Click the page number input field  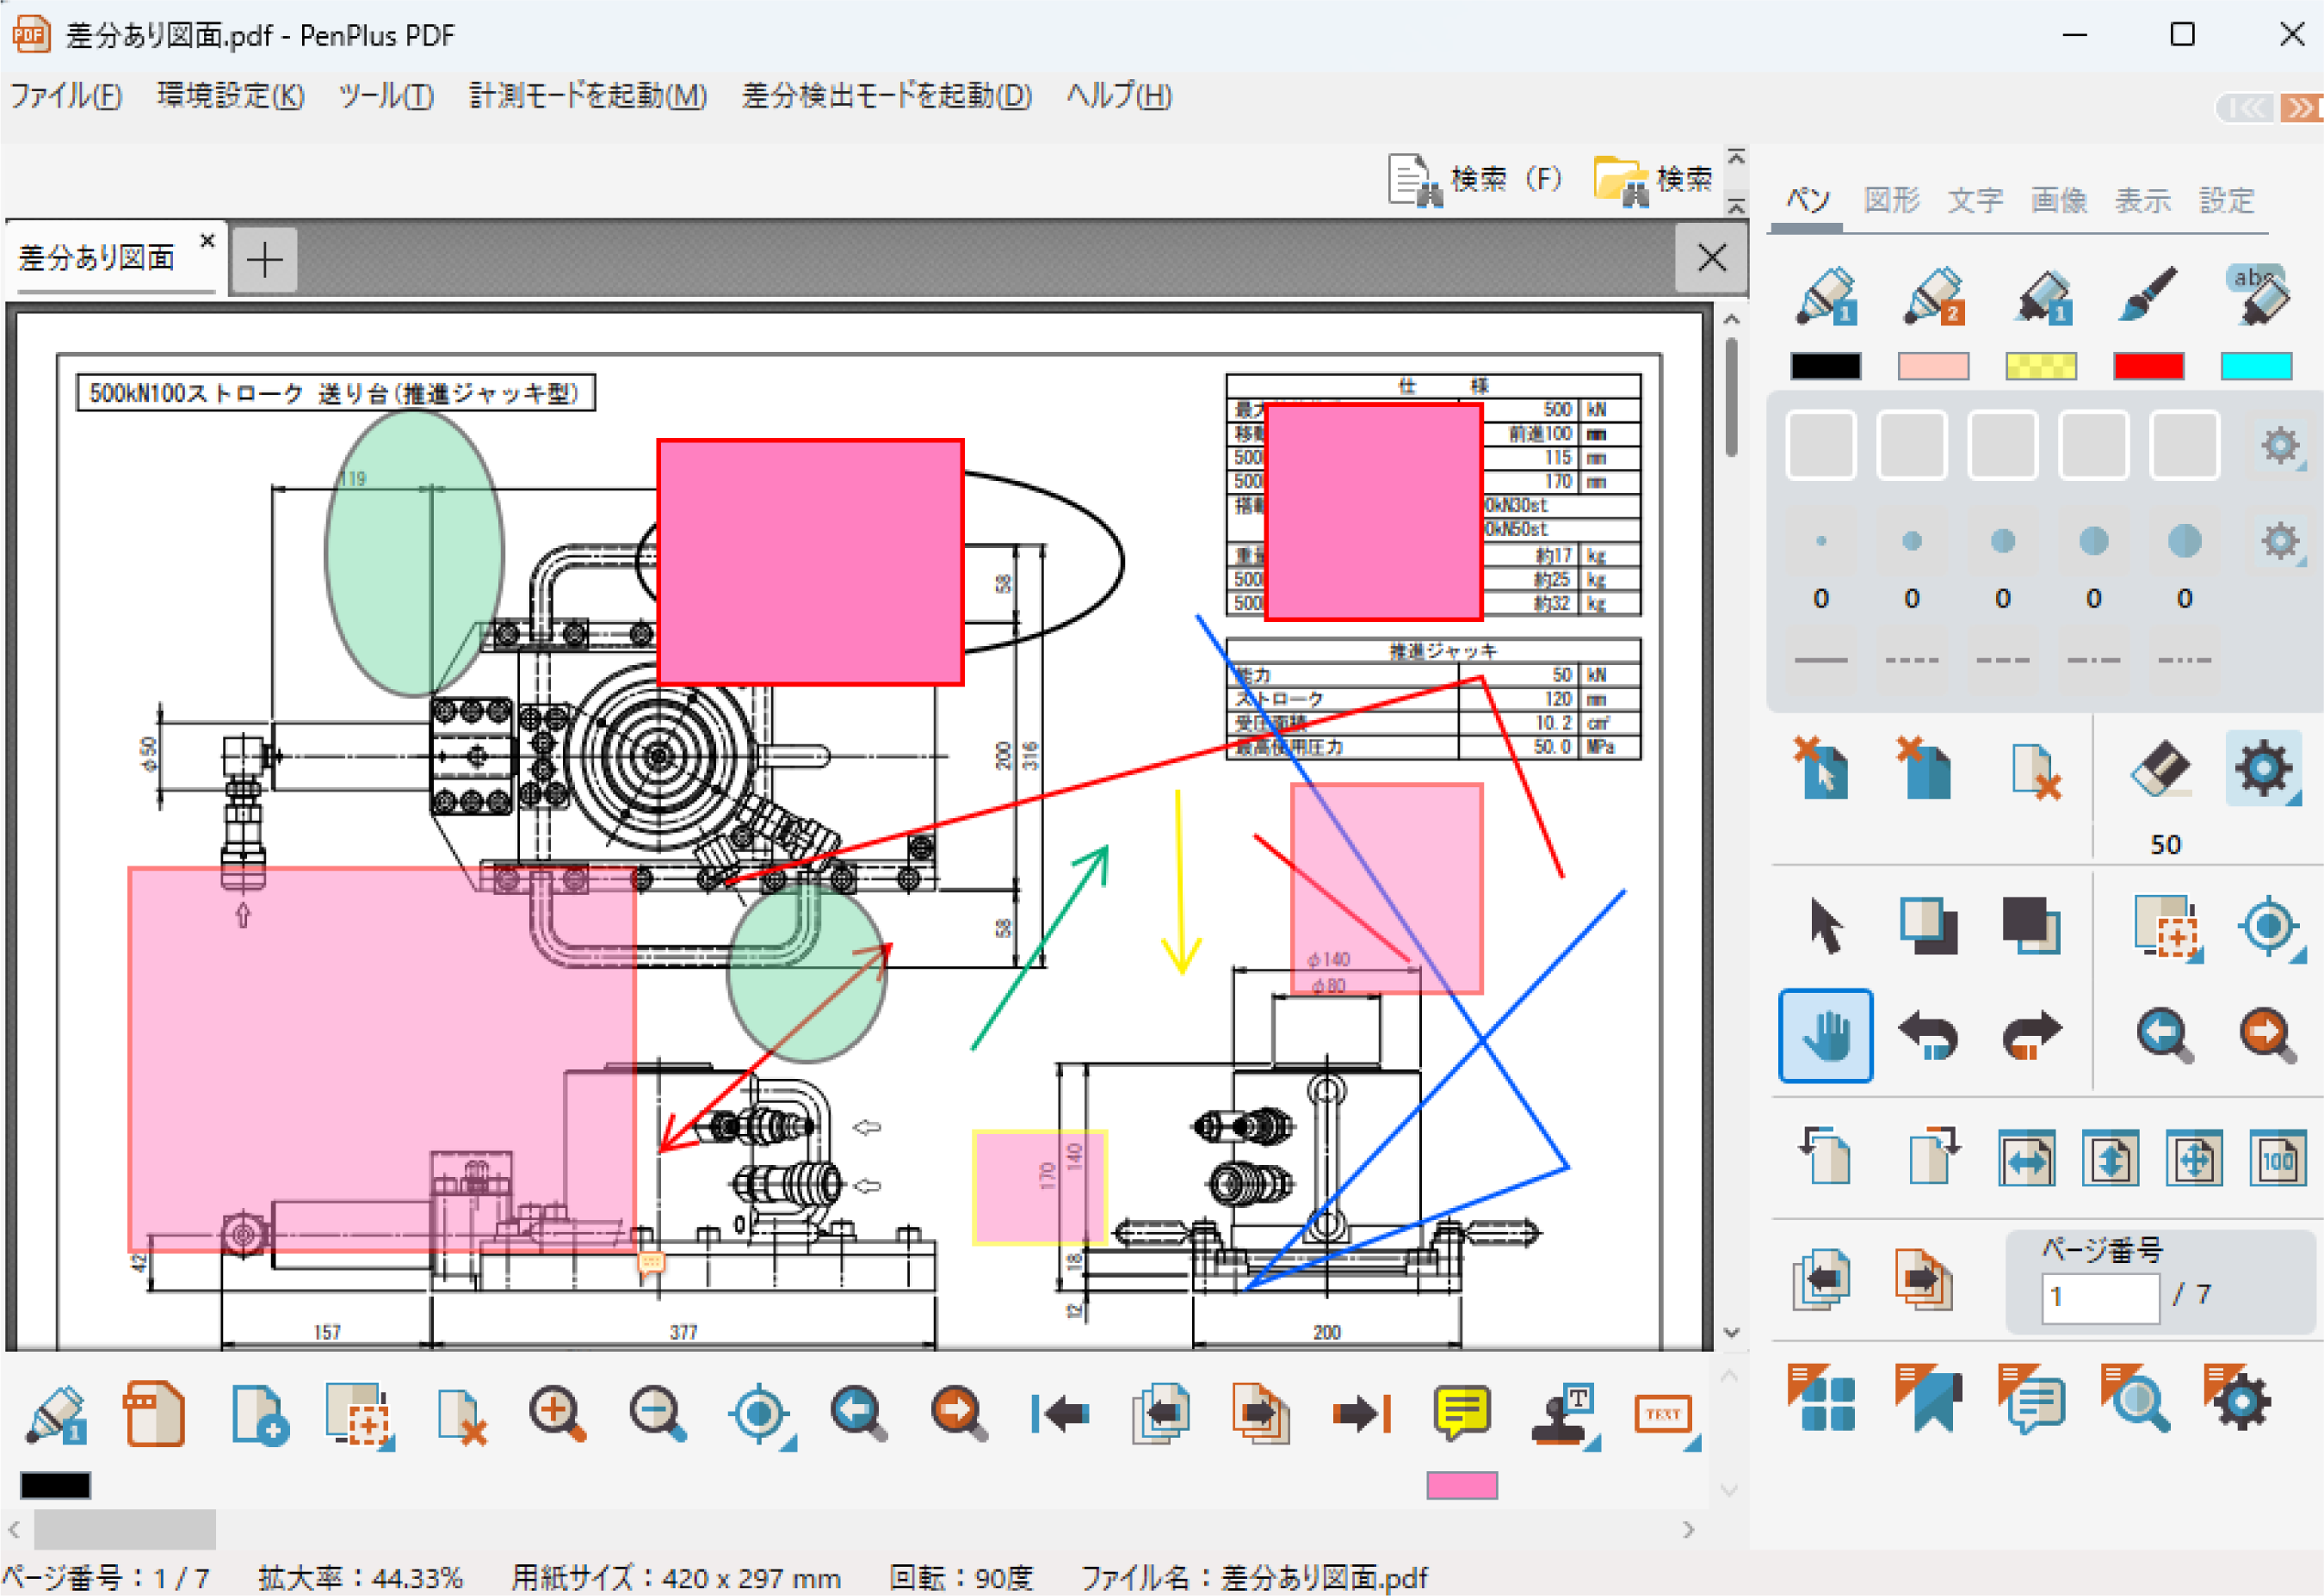click(x=2100, y=1297)
